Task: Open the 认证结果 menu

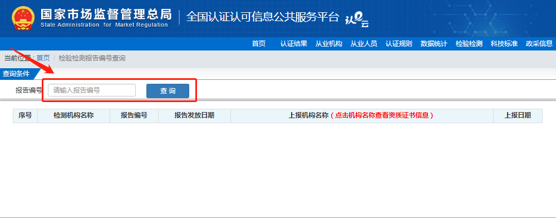Action: point(294,44)
